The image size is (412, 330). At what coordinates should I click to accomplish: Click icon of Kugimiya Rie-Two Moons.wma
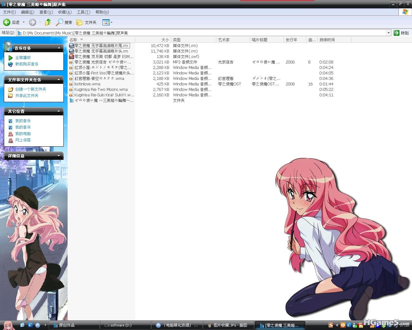click(71, 90)
